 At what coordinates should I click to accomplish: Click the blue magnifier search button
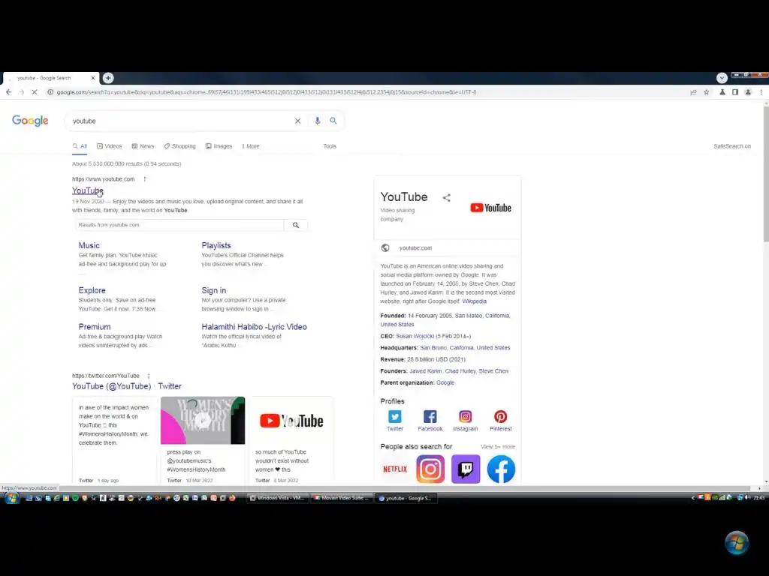coord(333,121)
